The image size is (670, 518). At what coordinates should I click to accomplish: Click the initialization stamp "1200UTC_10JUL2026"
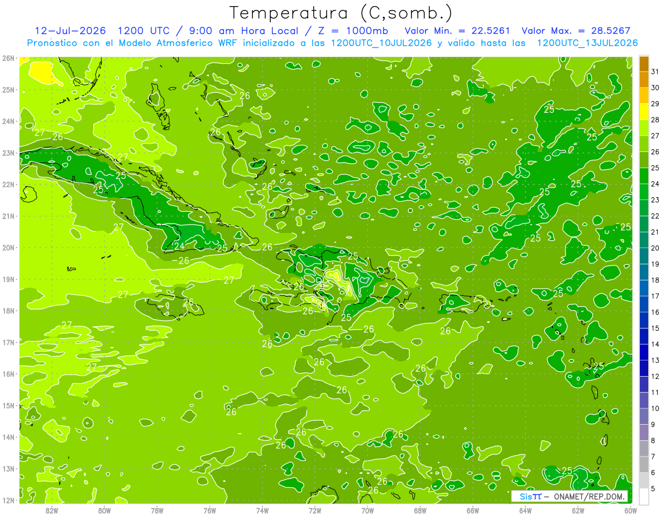(381, 43)
